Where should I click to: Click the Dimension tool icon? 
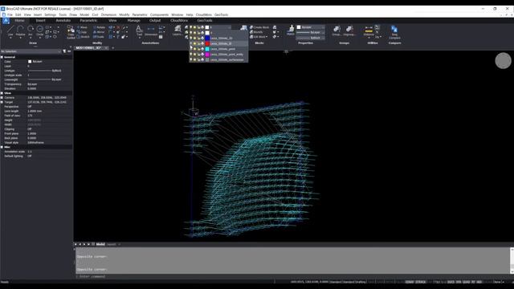151,31
